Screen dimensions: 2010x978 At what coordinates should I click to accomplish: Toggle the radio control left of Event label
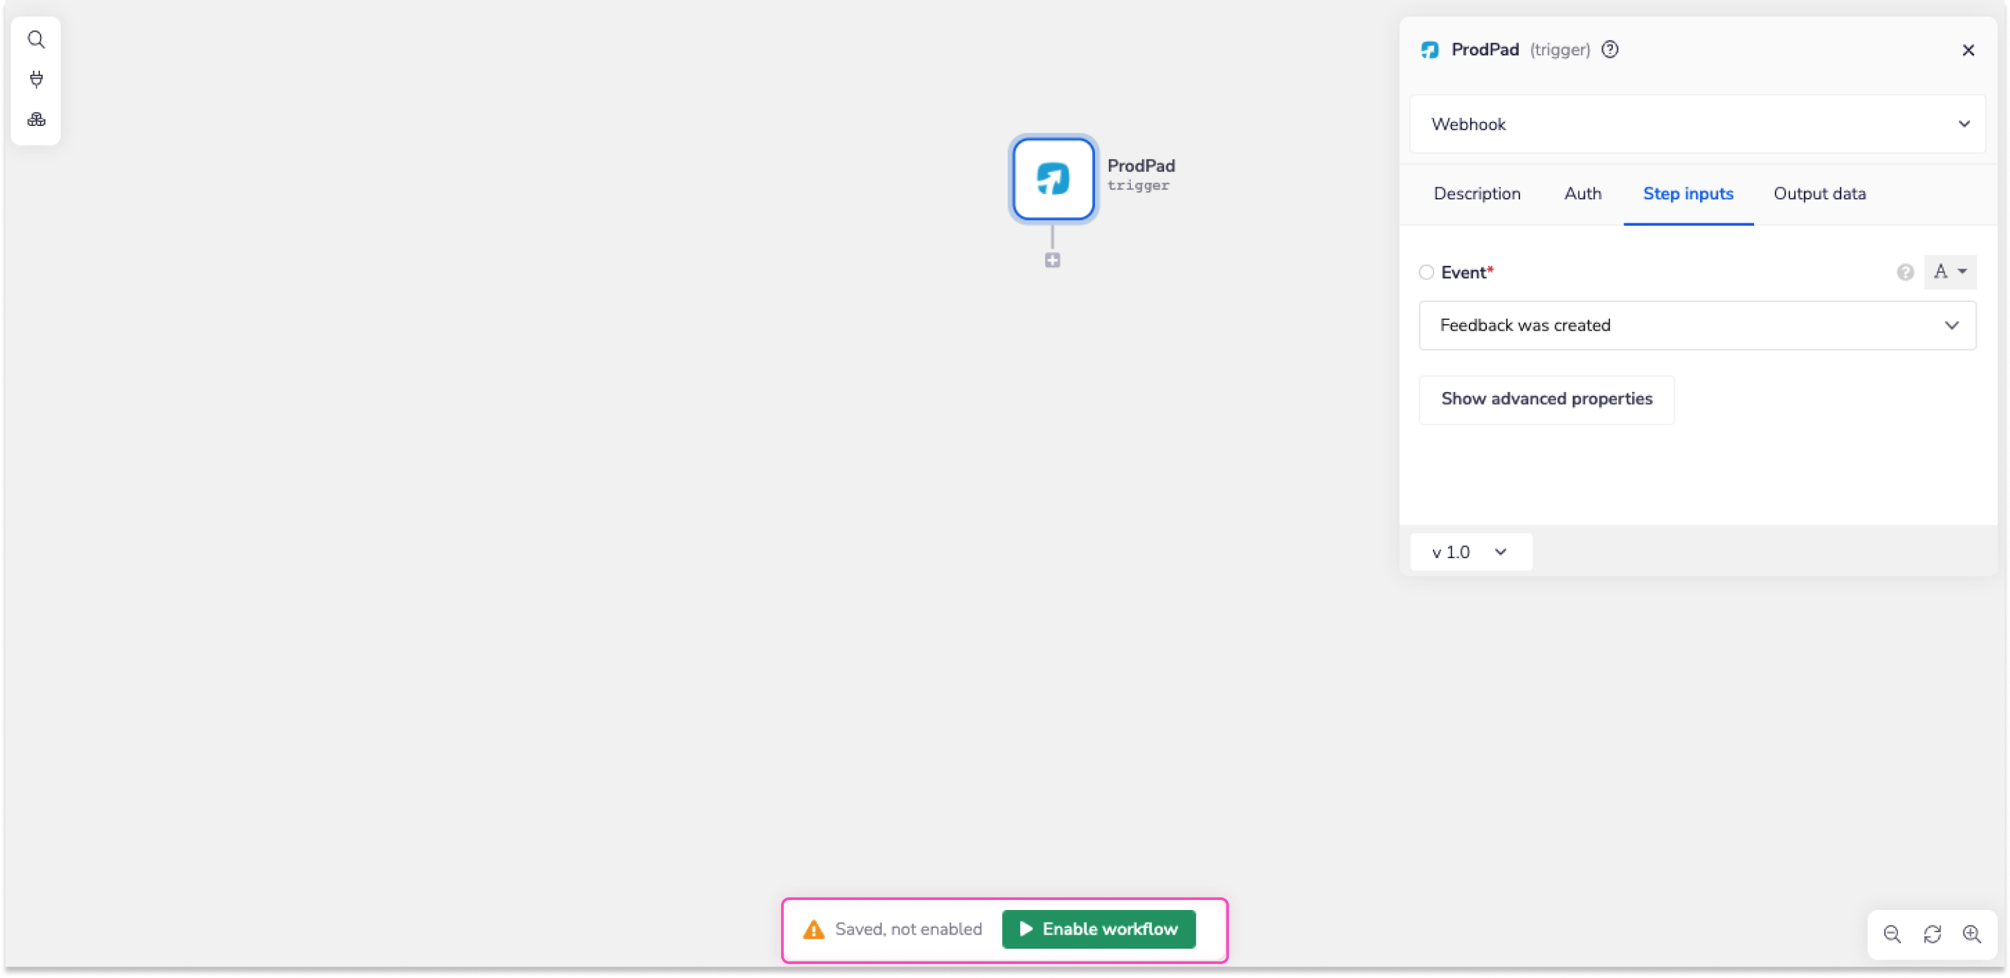(x=1426, y=271)
